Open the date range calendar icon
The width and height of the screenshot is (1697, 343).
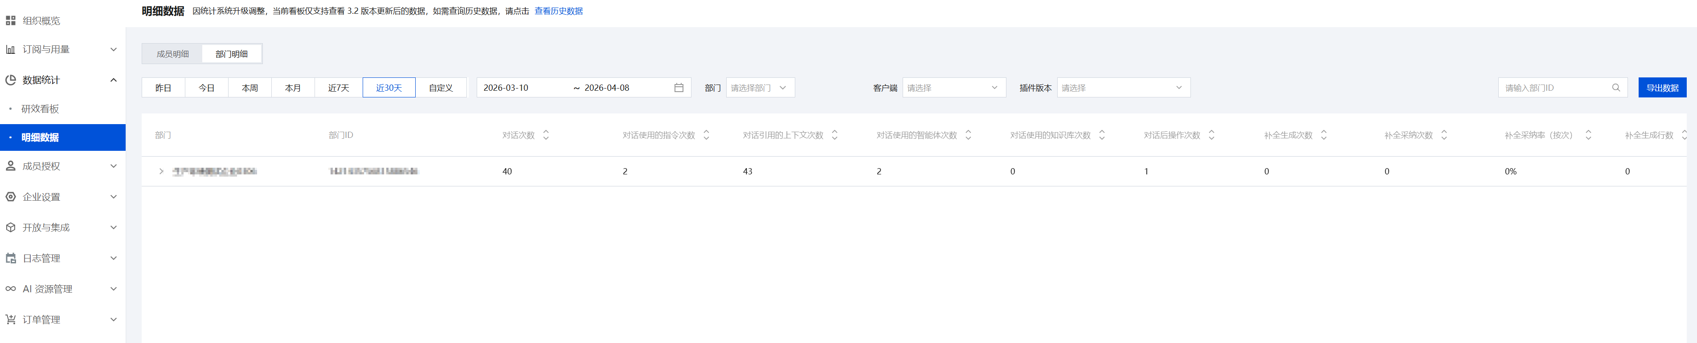tap(679, 88)
